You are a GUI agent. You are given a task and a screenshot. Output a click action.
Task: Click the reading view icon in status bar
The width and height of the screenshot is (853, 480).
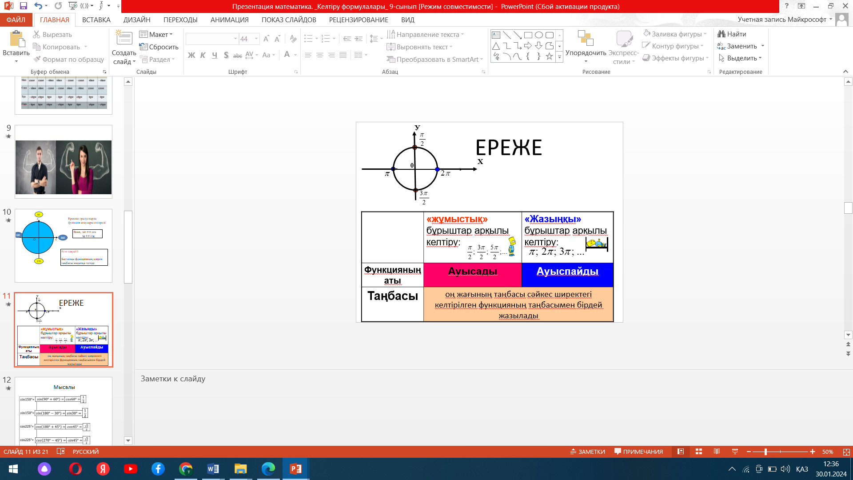(717, 452)
